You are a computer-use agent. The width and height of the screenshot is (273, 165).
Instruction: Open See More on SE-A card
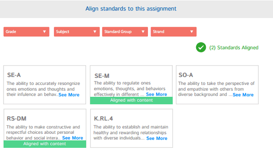(69, 95)
